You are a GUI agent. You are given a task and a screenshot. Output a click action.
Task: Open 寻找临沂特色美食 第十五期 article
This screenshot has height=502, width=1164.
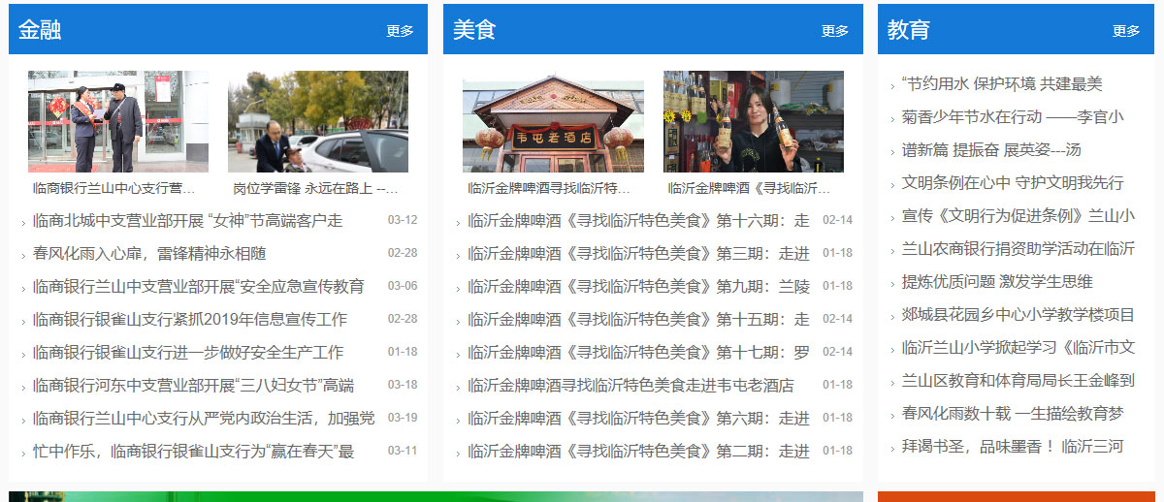coord(638,320)
